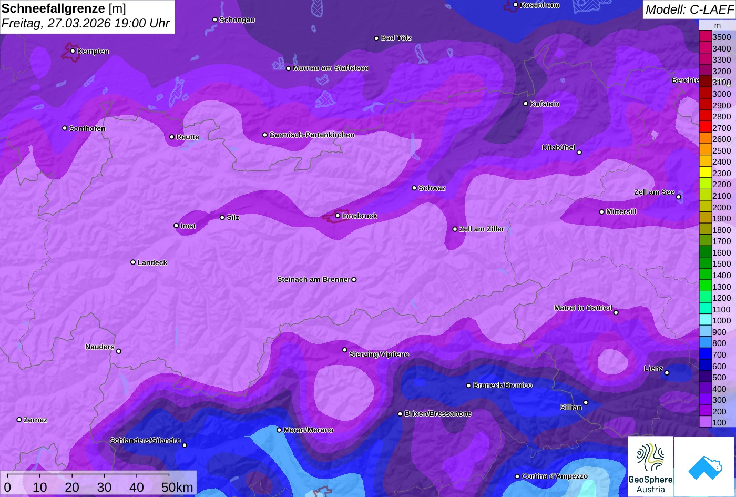Click the Sillian marker dot
This screenshot has height=497, width=736.
pos(586,403)
